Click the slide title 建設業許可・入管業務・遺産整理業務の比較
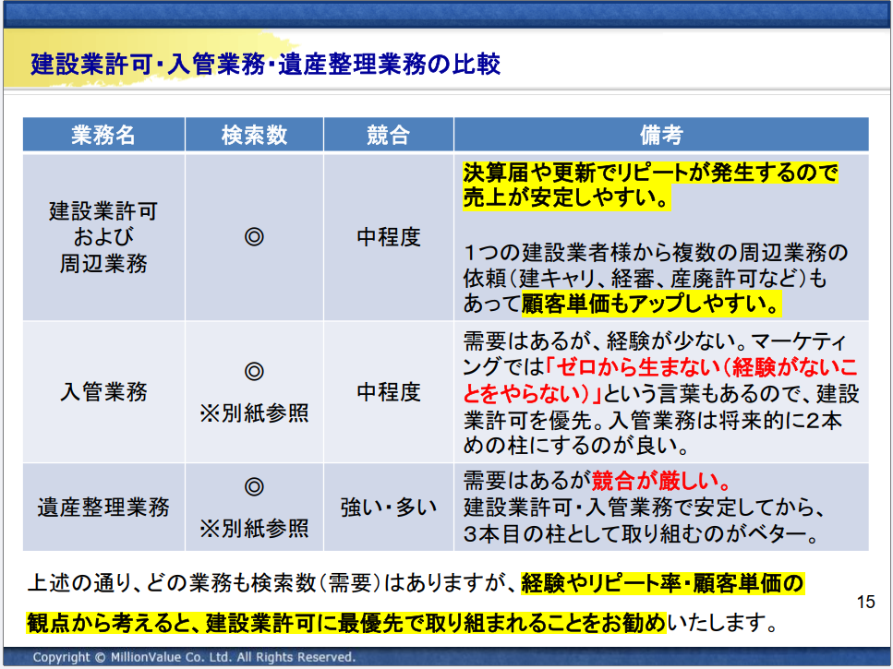Screen dimensions: 893x669 click(x=266, y=64)
